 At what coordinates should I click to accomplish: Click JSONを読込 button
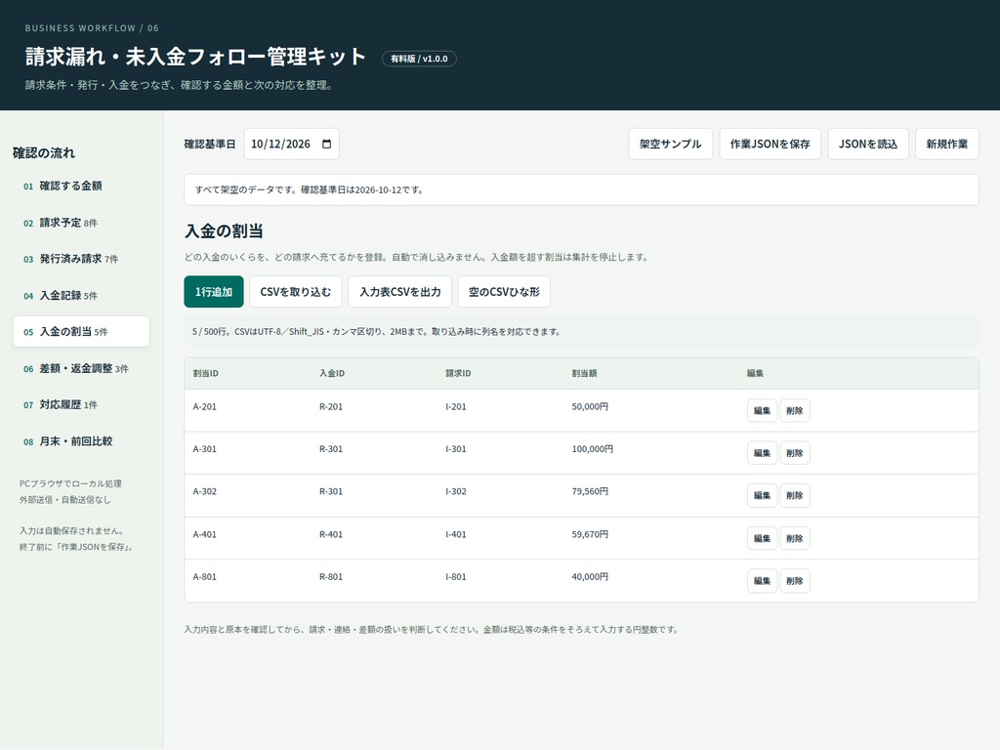[x=868, y=145]
